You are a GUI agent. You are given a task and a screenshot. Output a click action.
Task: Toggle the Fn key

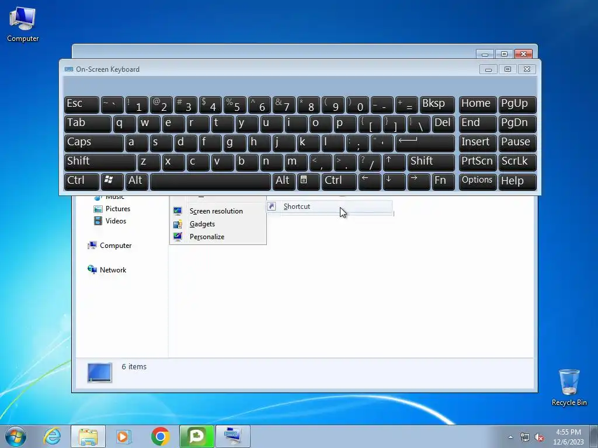pyautogui.click(x=443, y=182)
